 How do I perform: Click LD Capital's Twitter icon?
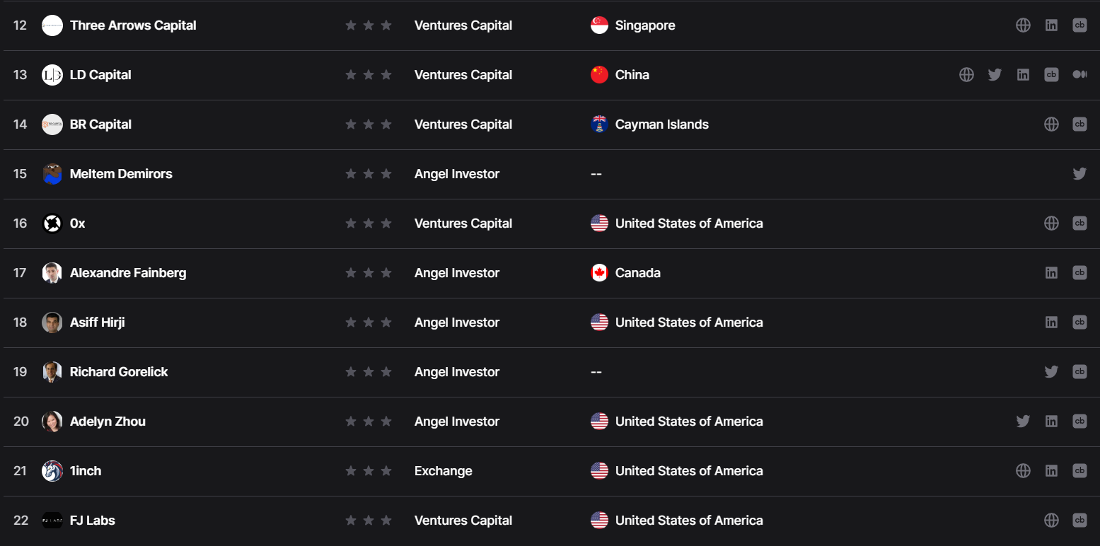point(995,75)
